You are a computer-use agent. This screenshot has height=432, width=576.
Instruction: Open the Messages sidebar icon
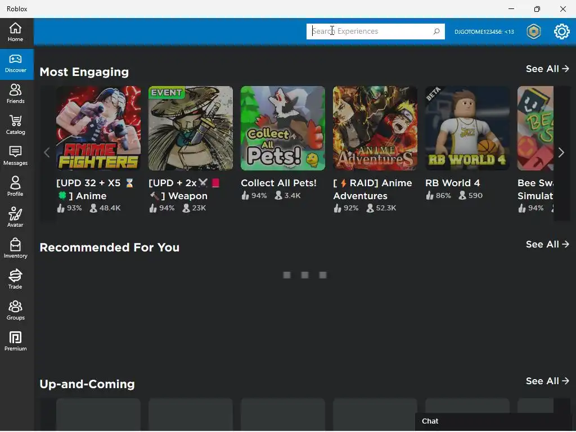(15, 151)
